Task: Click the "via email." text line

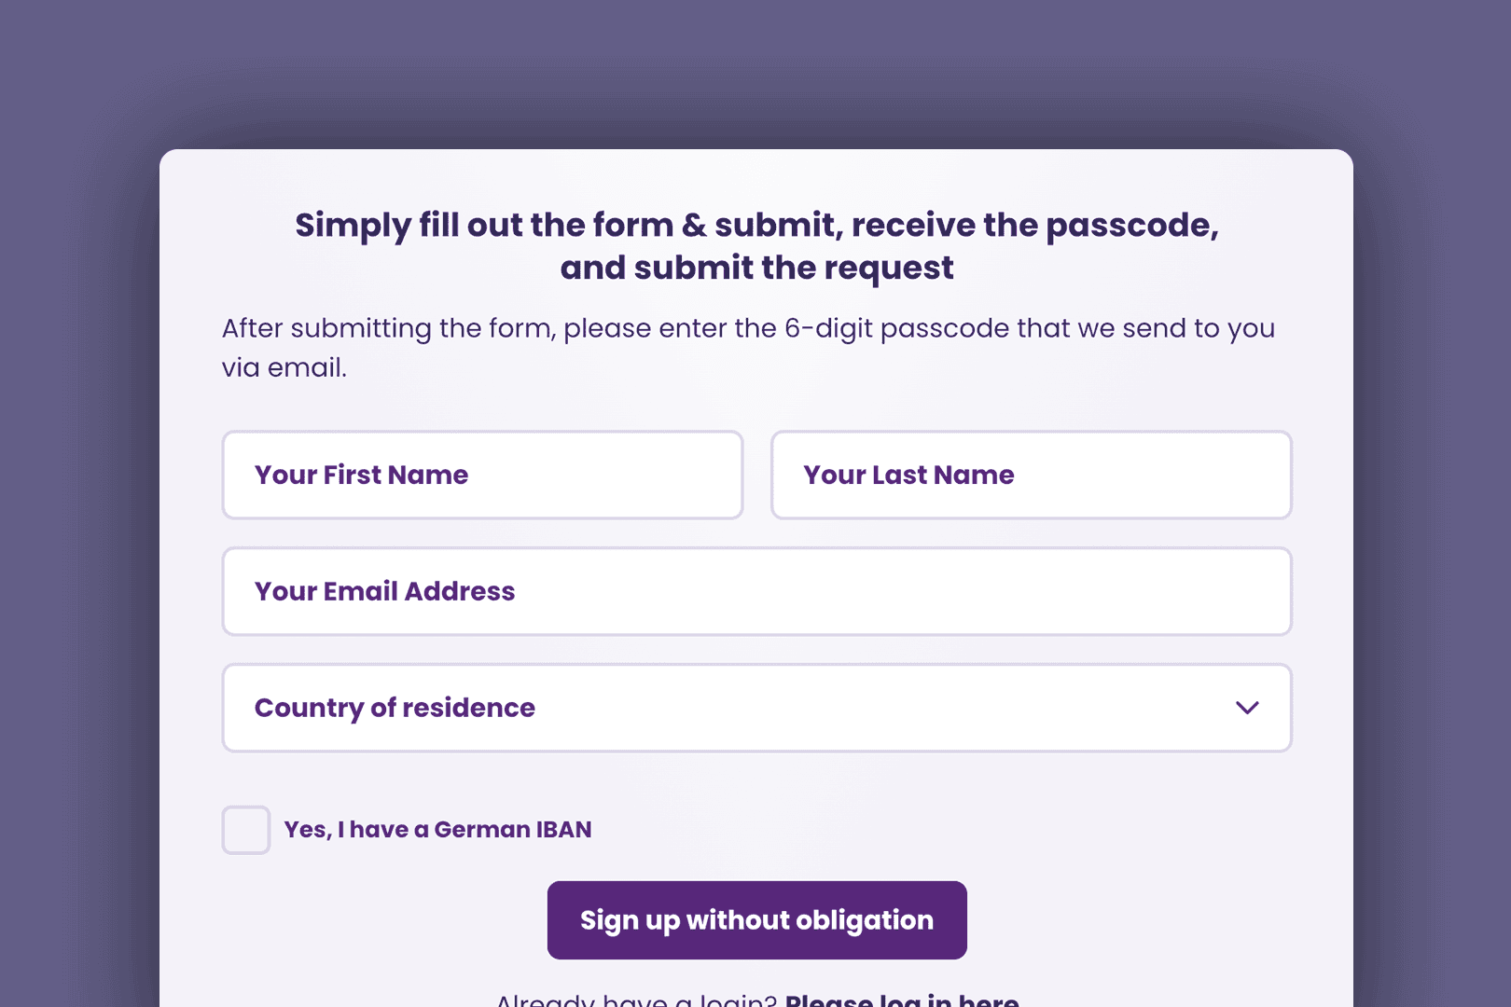Action: pos(284,368)
